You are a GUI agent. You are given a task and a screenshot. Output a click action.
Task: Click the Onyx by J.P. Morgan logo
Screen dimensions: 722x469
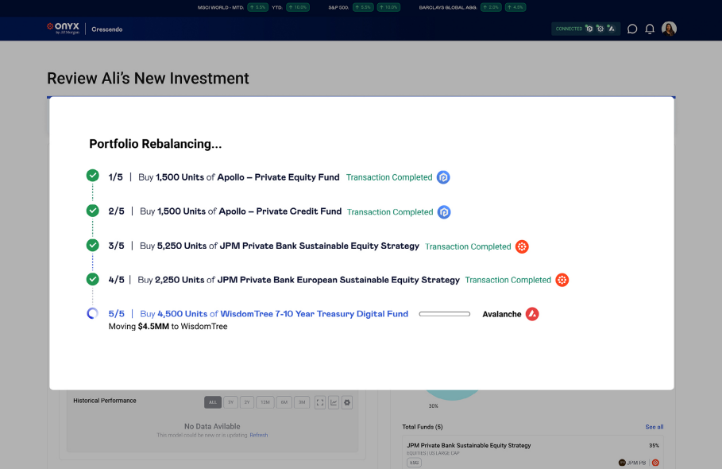[x=62, y=29]
